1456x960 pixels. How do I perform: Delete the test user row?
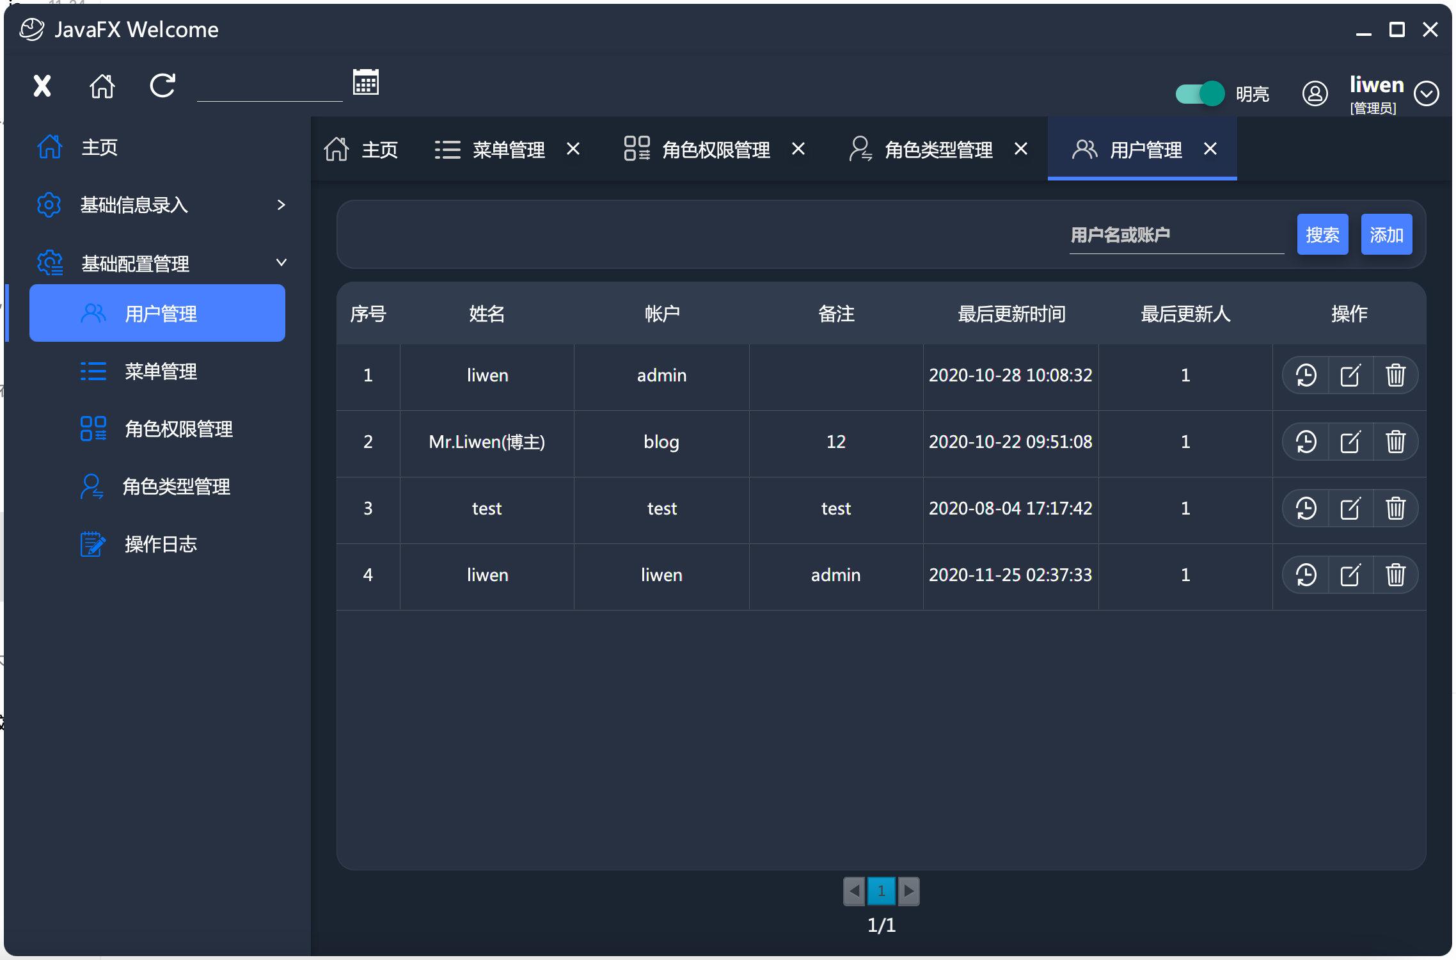tap(1395, 508)
